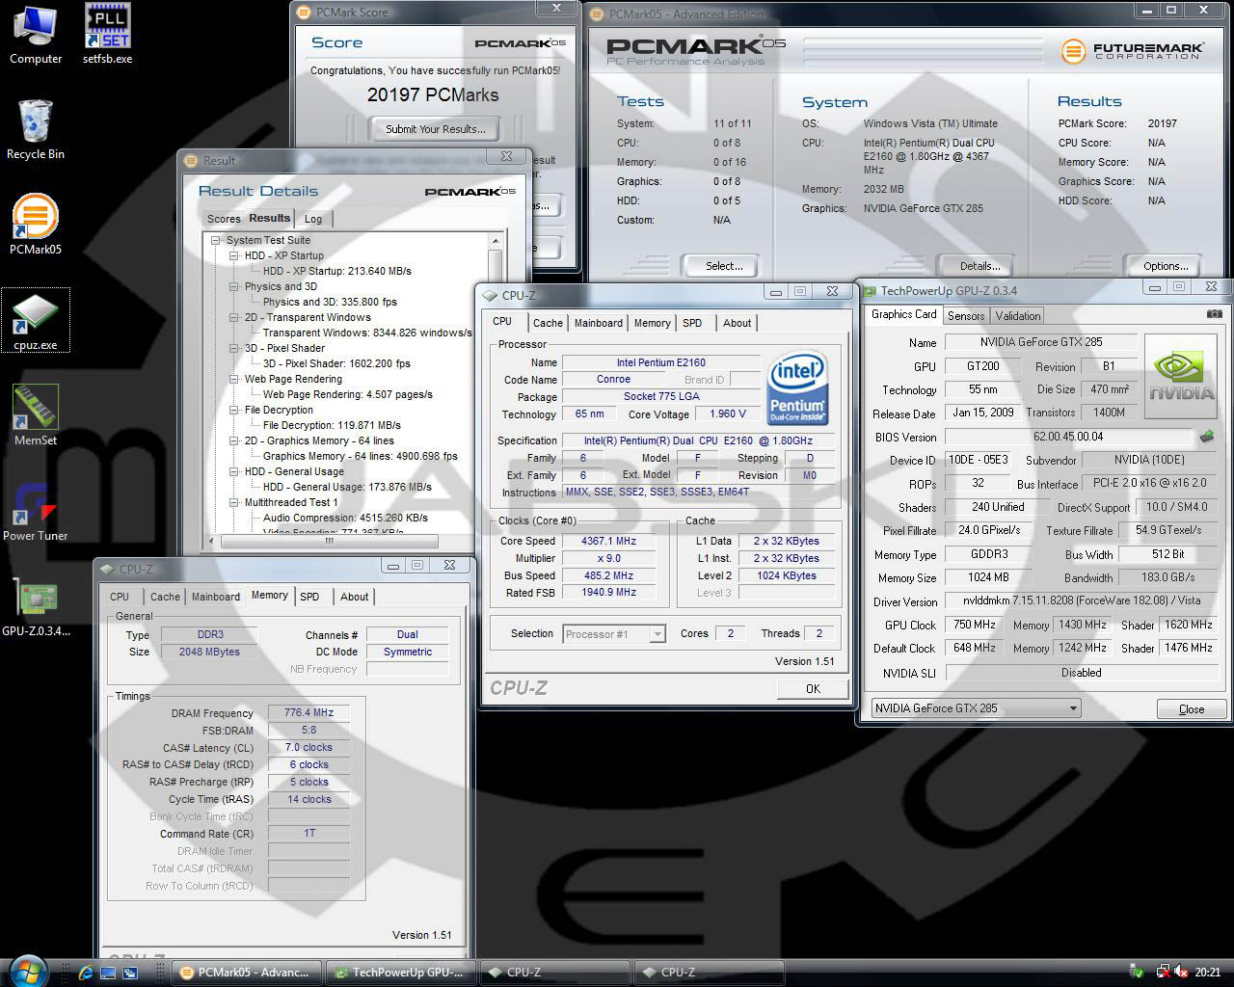Image resolution: width=1234 pixels, height=987 pixels.
Task: Click the '20197 PCMarks' score text
Action: [x=433, y=94]
